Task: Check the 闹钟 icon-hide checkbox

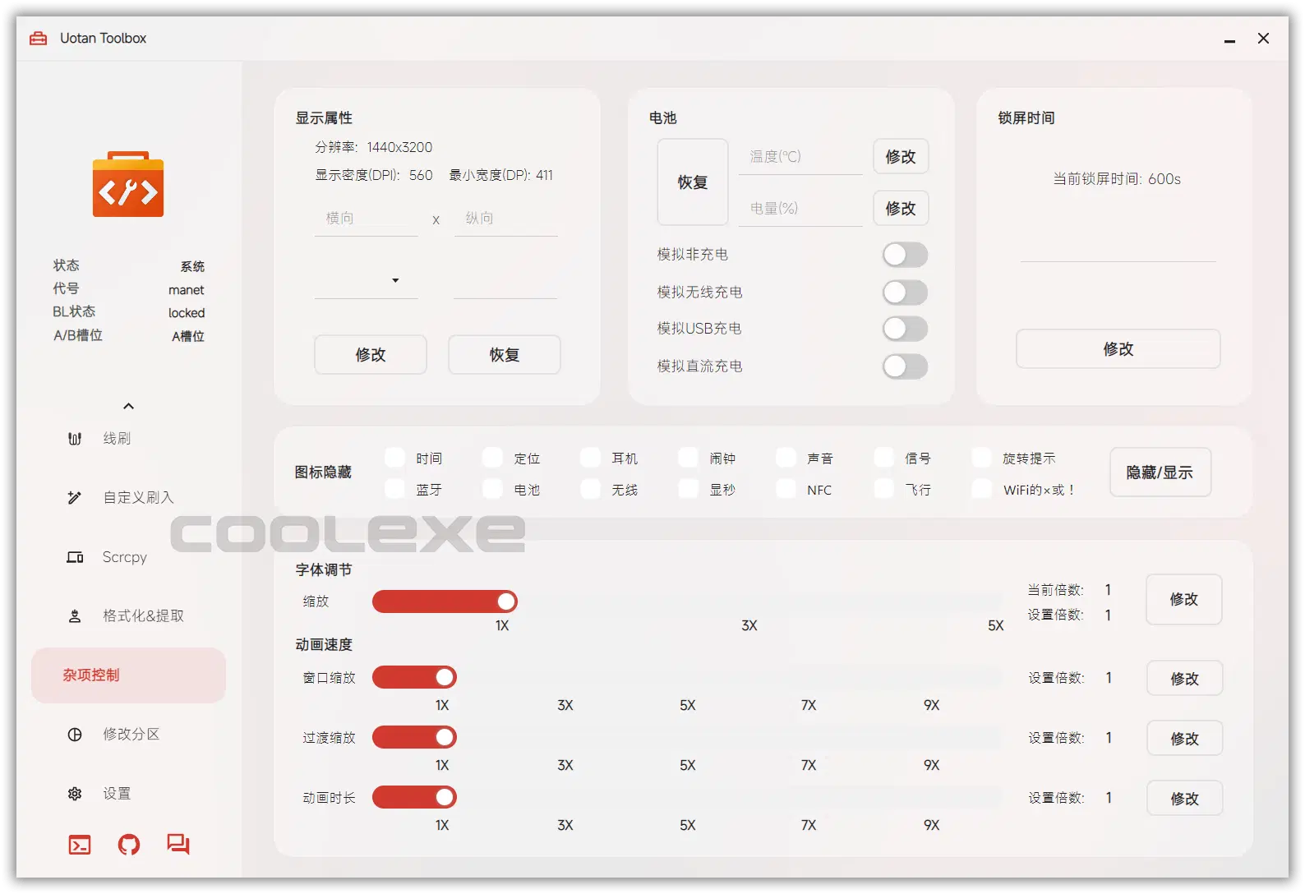Action: click(689, 458)
